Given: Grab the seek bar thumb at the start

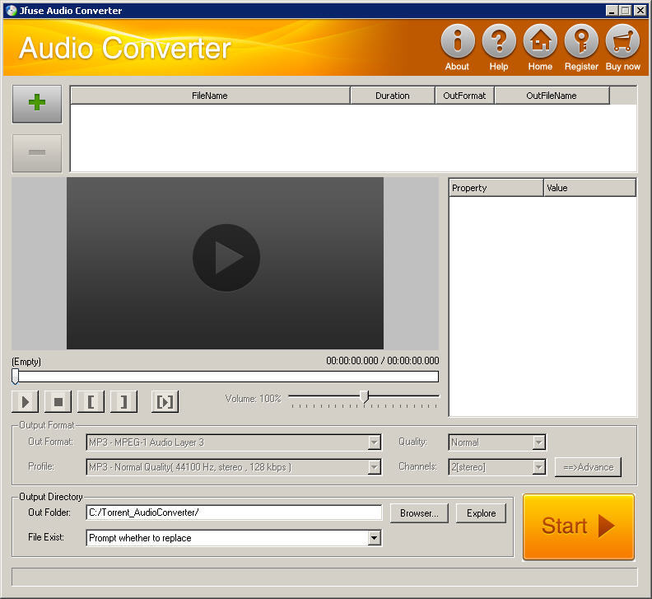Looking at the screenshot, I should [16, 377].
